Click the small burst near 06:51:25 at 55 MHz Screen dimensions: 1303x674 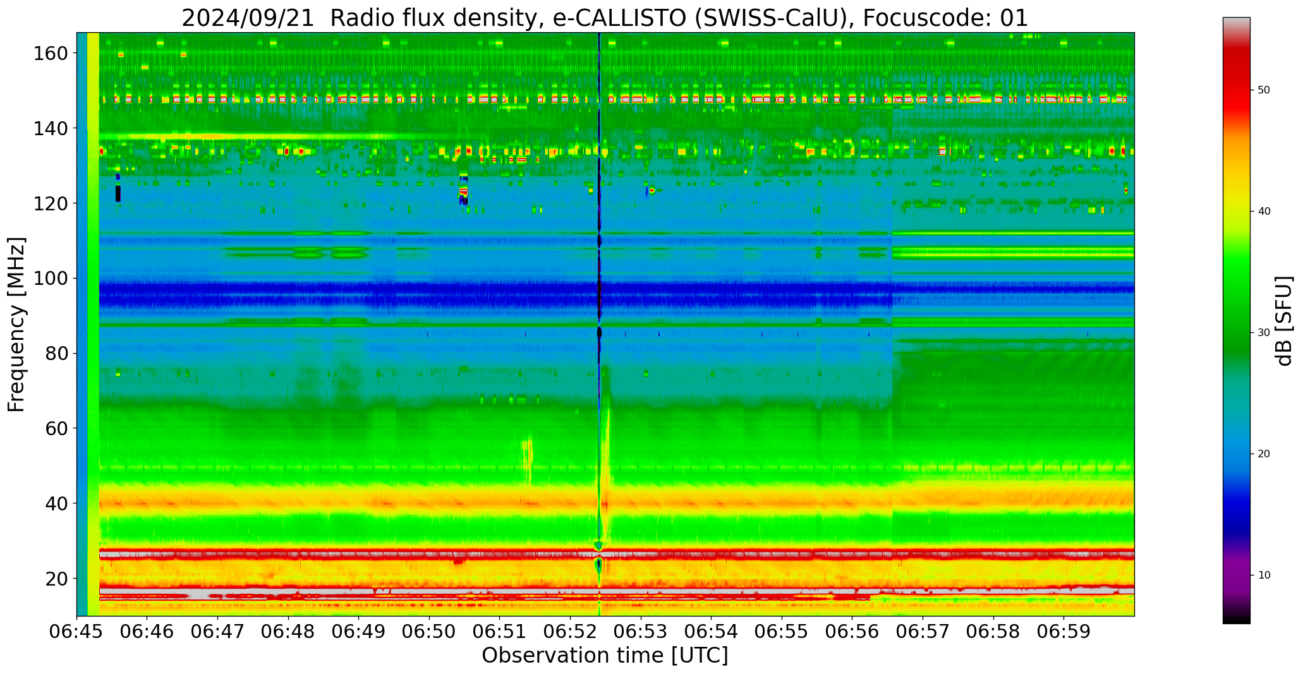[527, 457]
